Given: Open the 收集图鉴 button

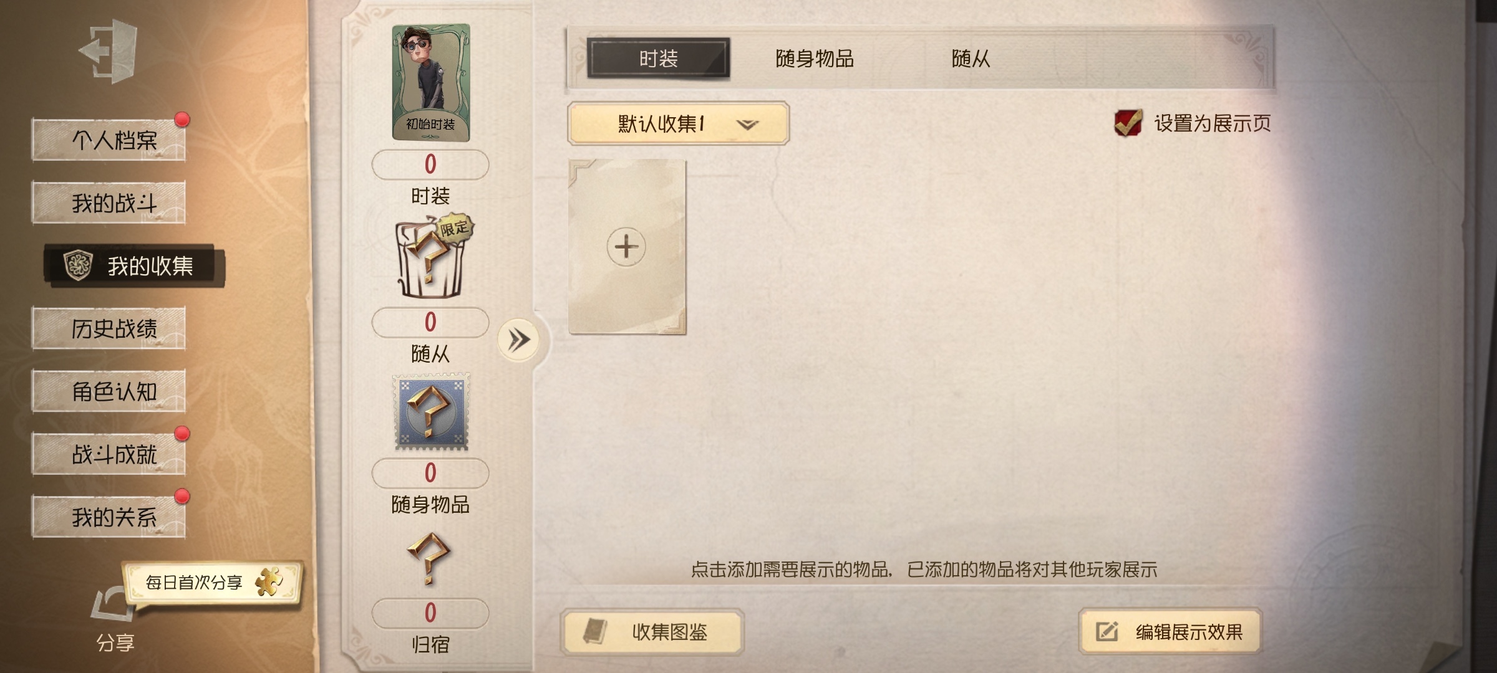Looking at the screenshot, I should [652, 632].
